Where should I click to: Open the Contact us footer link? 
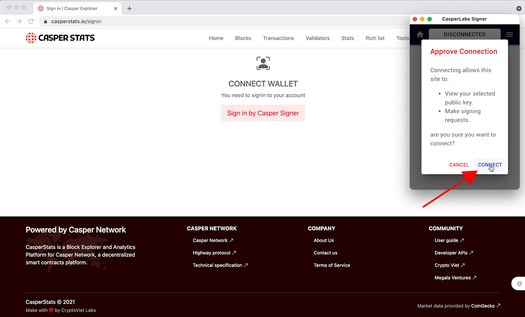click(325, 253)
